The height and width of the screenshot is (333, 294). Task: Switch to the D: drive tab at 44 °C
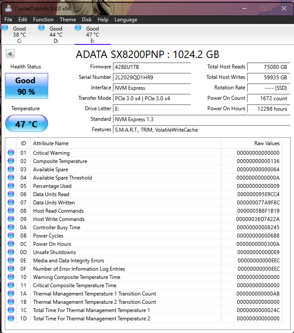pos(56,35)
